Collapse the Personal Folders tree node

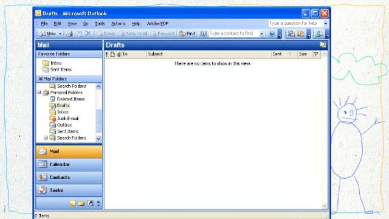click(39, 92)
